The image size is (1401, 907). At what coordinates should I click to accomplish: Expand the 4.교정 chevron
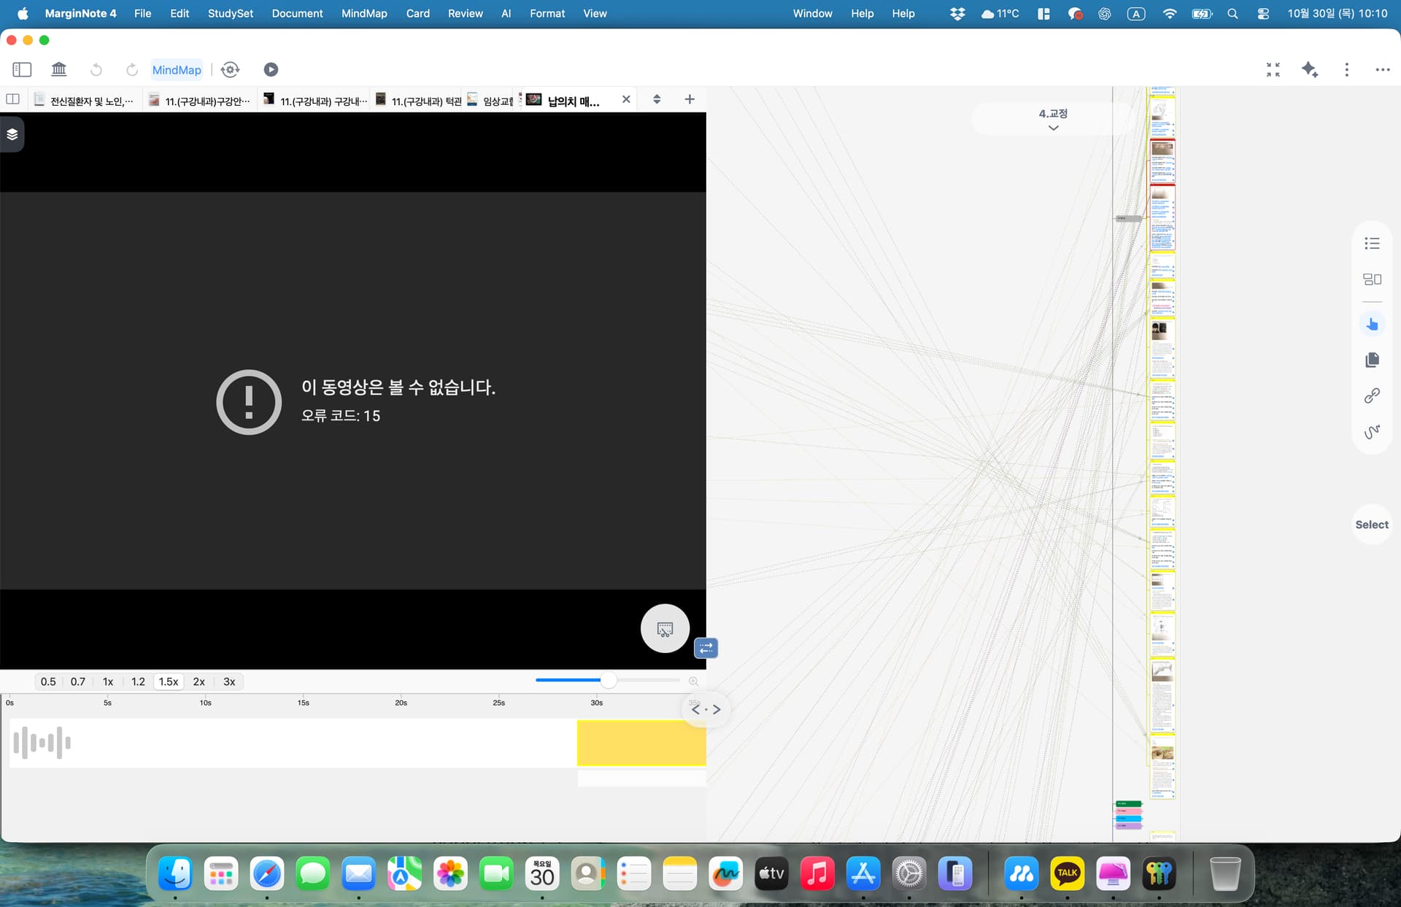[1053, 128]
